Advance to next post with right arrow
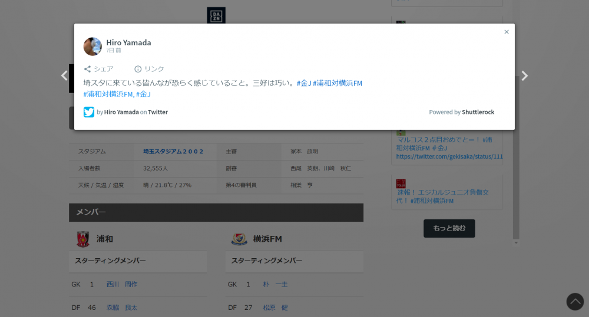This screenshot has height=317, width=589. tap(524, 76)
